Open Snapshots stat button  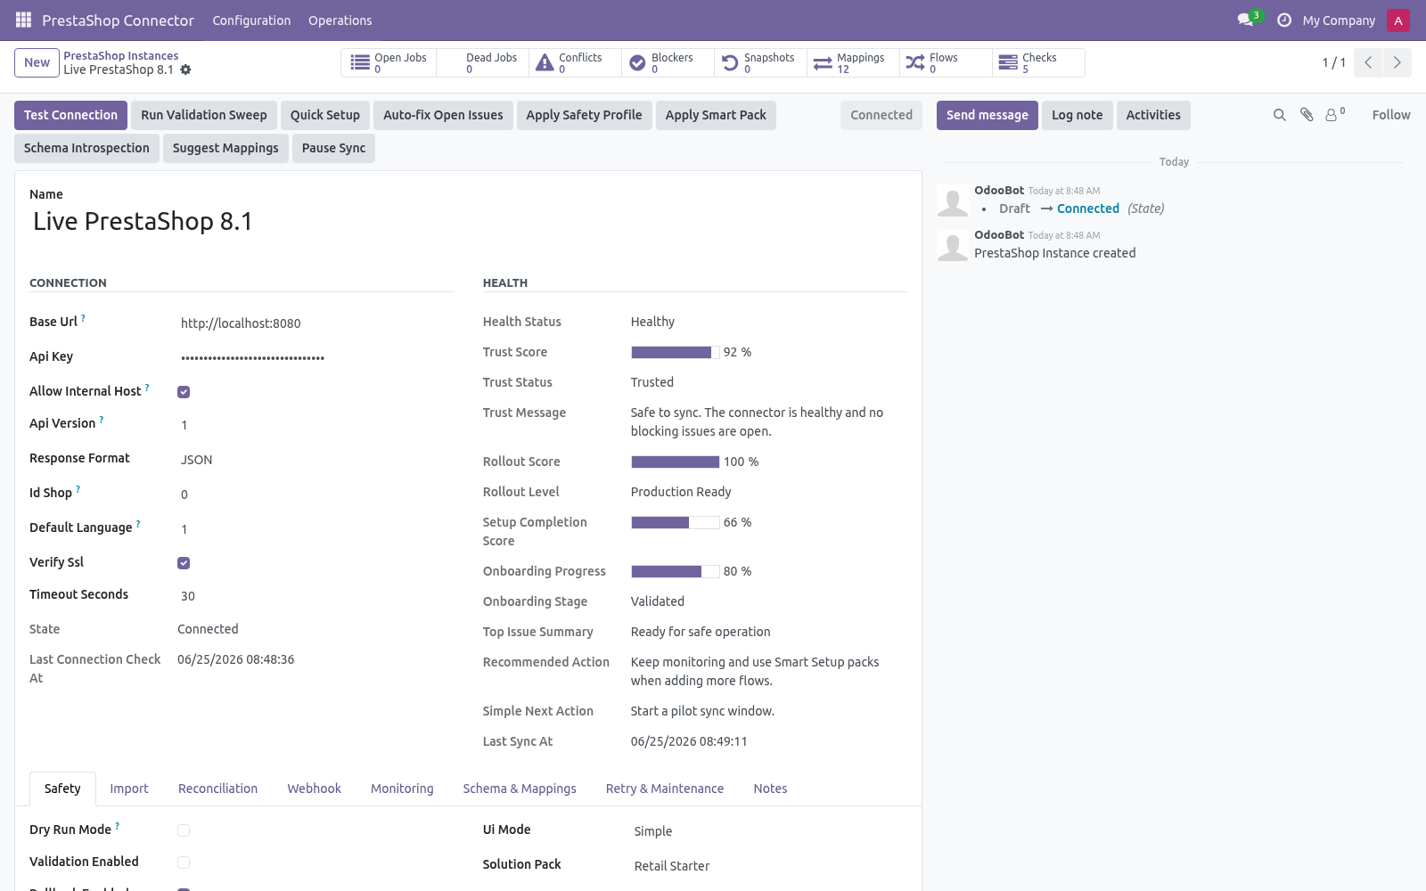click(760, 62)
